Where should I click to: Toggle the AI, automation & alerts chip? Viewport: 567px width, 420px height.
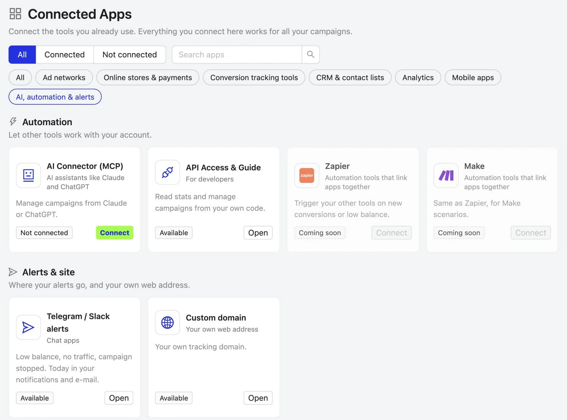point(55,97)
